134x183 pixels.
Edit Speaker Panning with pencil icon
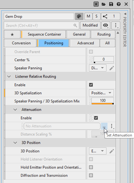coord(112,68)
